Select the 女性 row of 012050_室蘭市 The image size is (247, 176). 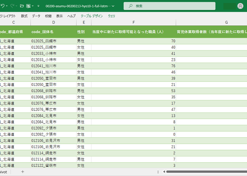tap(124, 85)
